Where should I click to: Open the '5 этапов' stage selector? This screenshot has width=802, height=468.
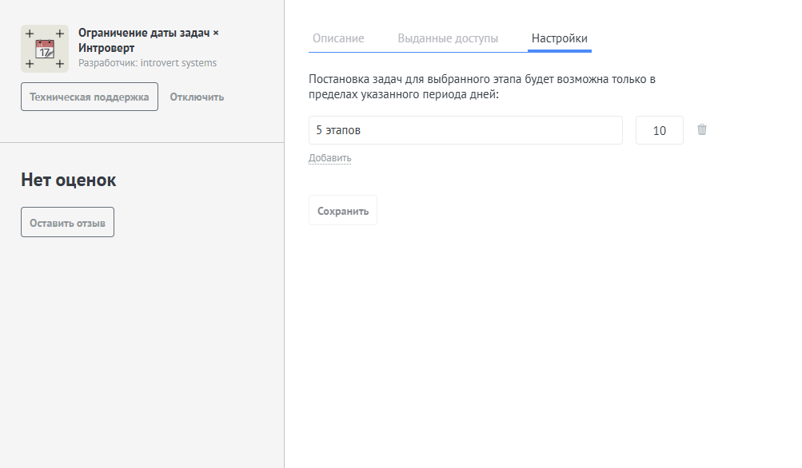tap(465, 130)
